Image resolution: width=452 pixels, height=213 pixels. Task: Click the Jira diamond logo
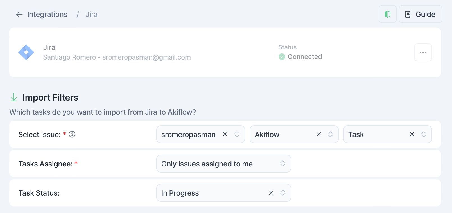click(x=26, y=52)
